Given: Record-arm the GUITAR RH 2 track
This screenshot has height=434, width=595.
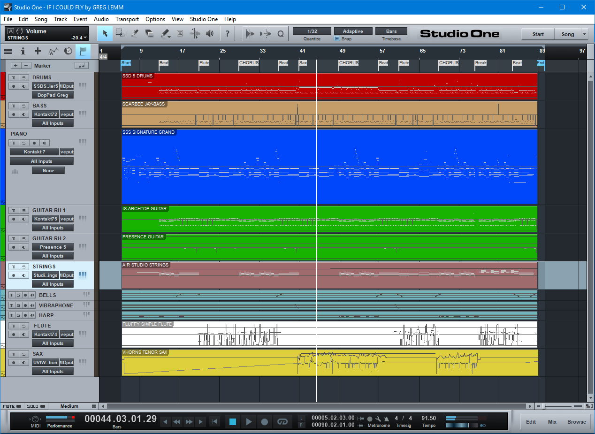Looking at the screenshot, I should [14, 247].
